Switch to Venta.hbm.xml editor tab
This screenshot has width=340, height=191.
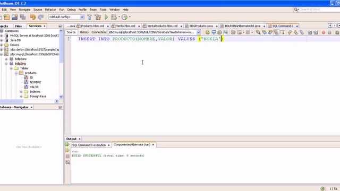(x=125, y=26)
